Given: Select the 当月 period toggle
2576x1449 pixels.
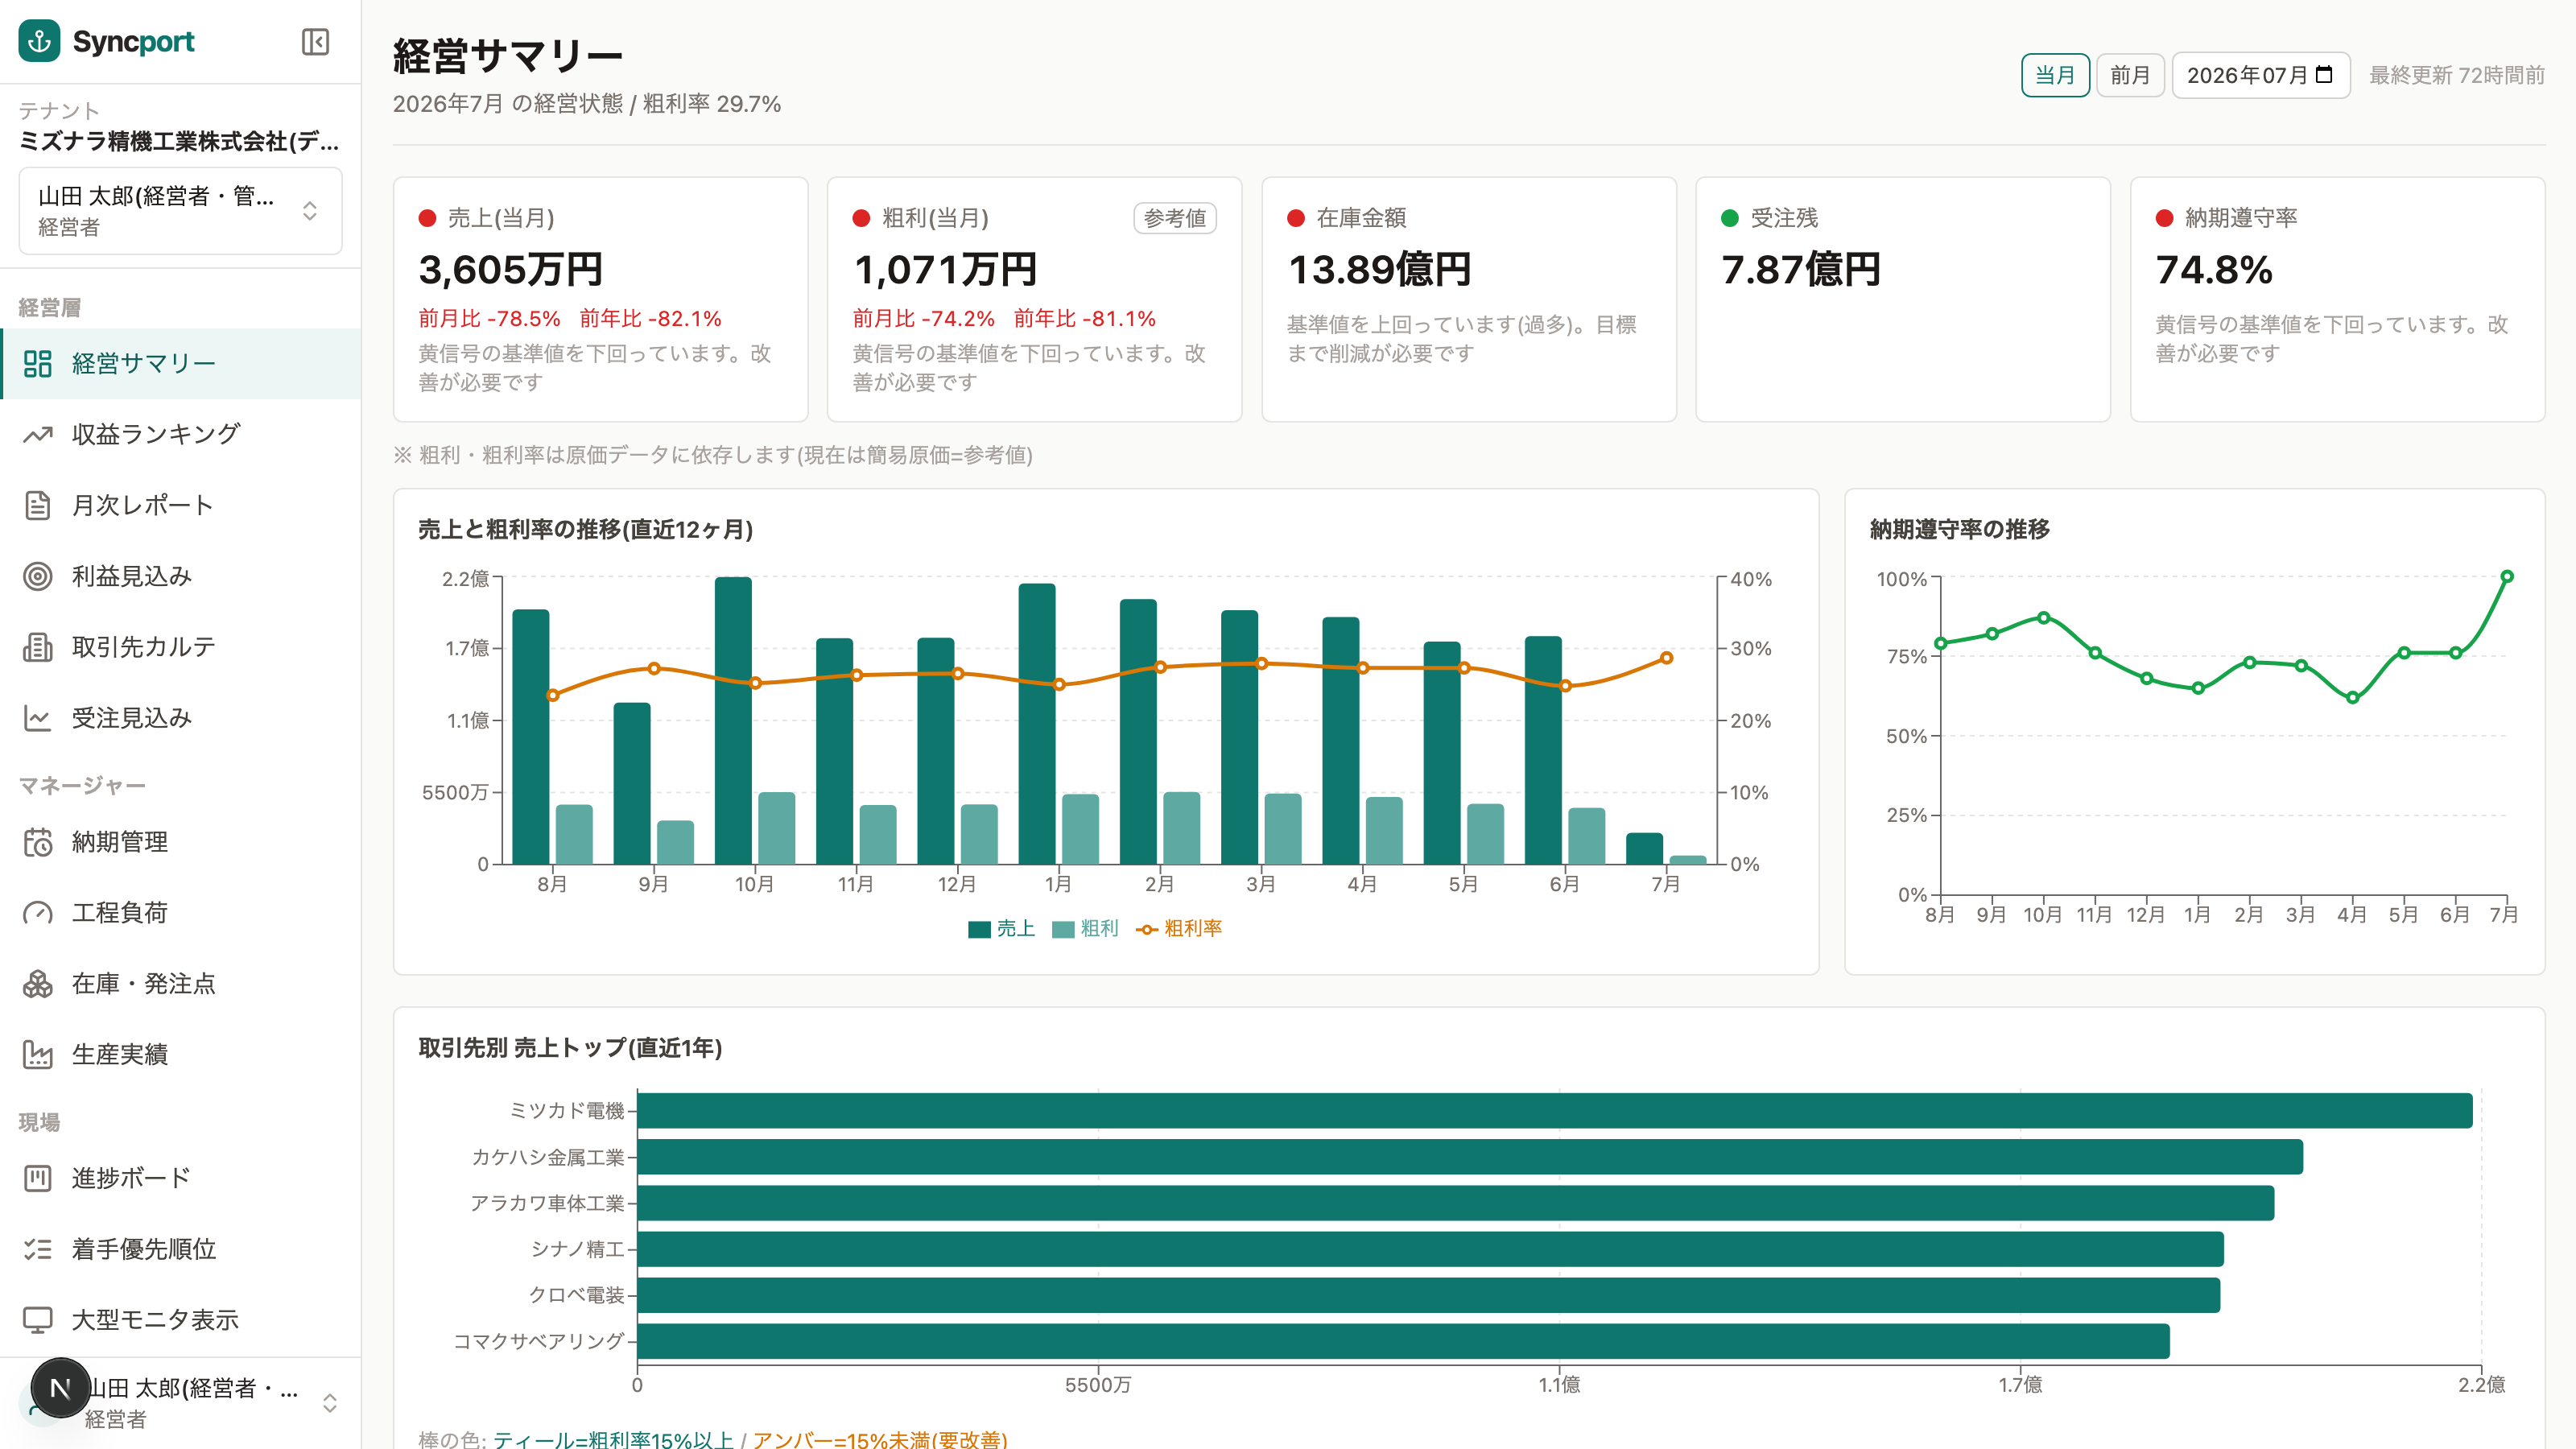Looking at the screenshot, I should tap(2055, 75).
